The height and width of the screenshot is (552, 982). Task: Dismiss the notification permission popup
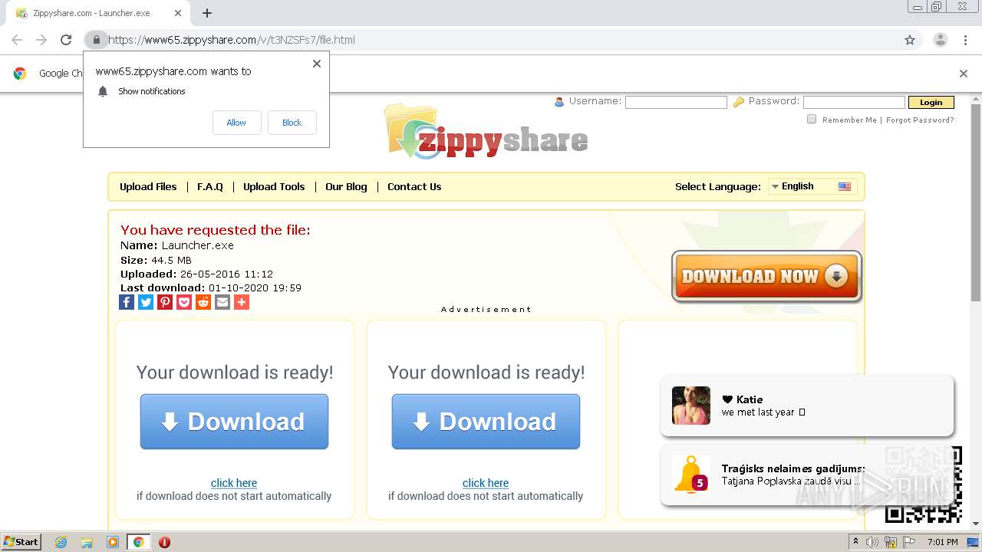[317, 64]
